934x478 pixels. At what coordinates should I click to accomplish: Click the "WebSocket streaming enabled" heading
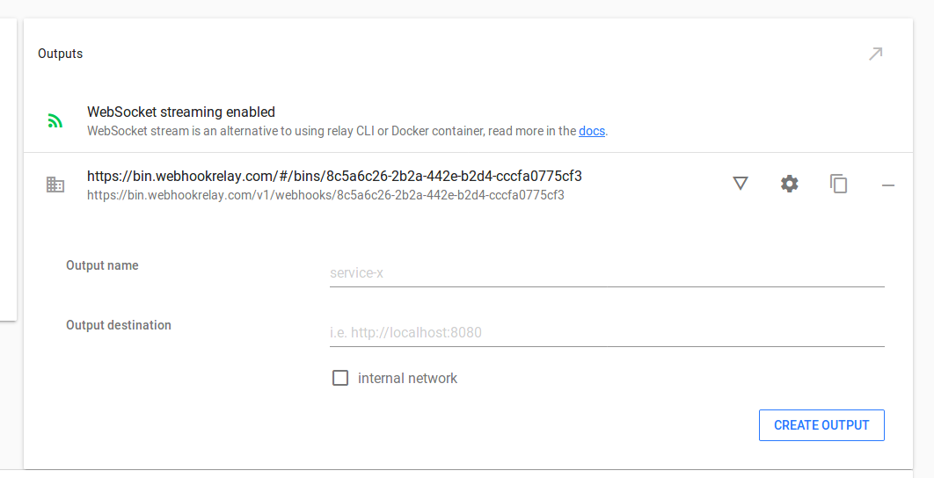click(x=181, y=112)
